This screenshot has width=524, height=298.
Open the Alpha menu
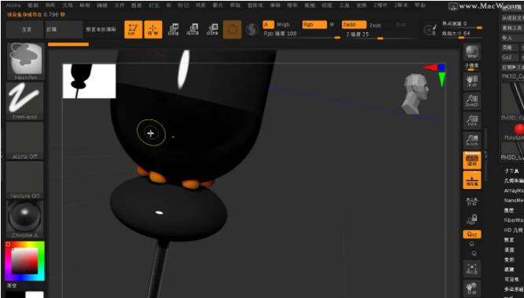coord(13,5)
